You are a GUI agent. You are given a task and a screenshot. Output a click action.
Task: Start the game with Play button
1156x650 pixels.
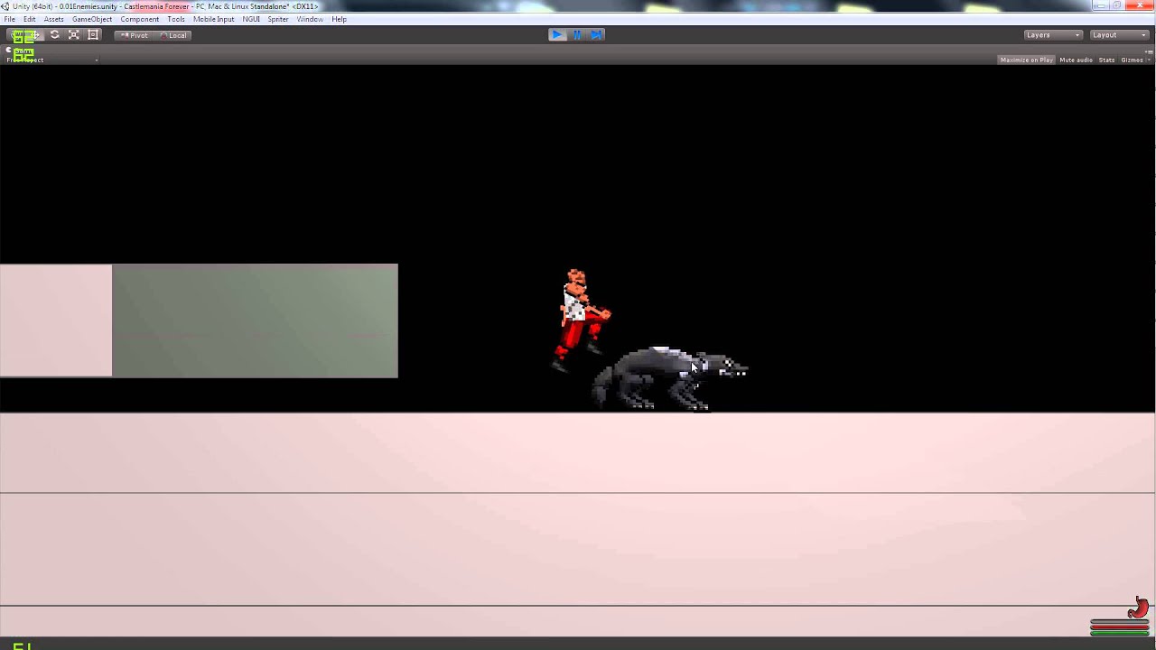click(557, 34)
